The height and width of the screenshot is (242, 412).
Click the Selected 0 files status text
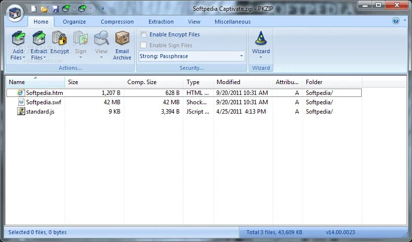[x=37, y=232]
